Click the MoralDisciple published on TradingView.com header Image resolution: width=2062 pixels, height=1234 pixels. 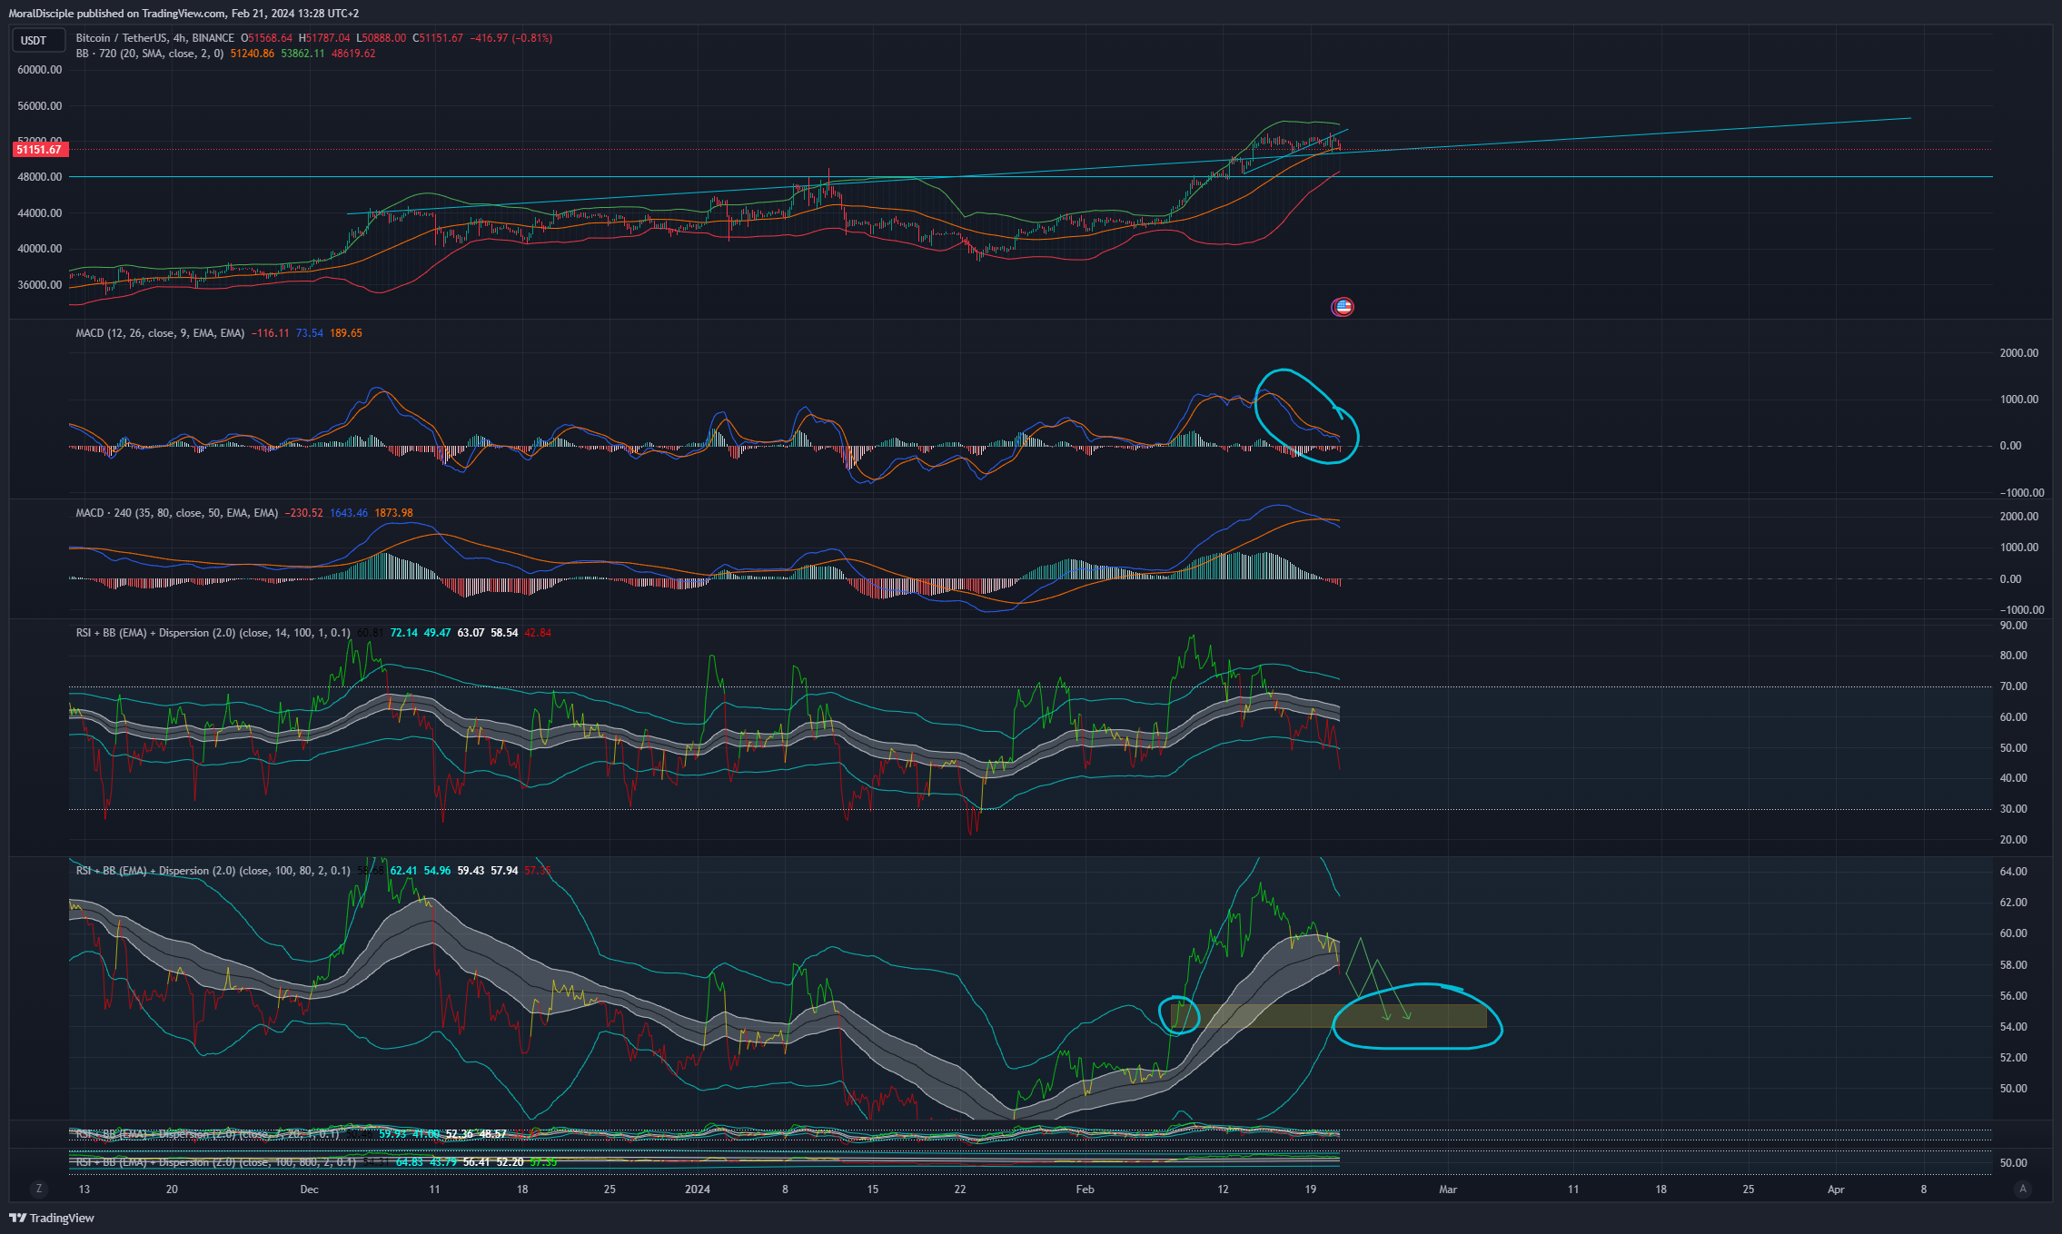point(183,13)
